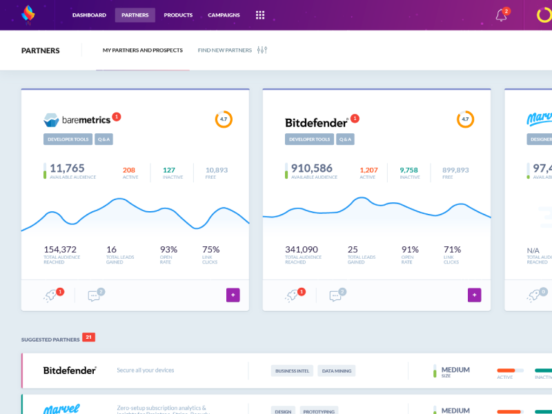The width and height of the screenshot is (552, 414).
Task: Click the Q & A tag on Baremetrics card
Action: pos(103,139)
